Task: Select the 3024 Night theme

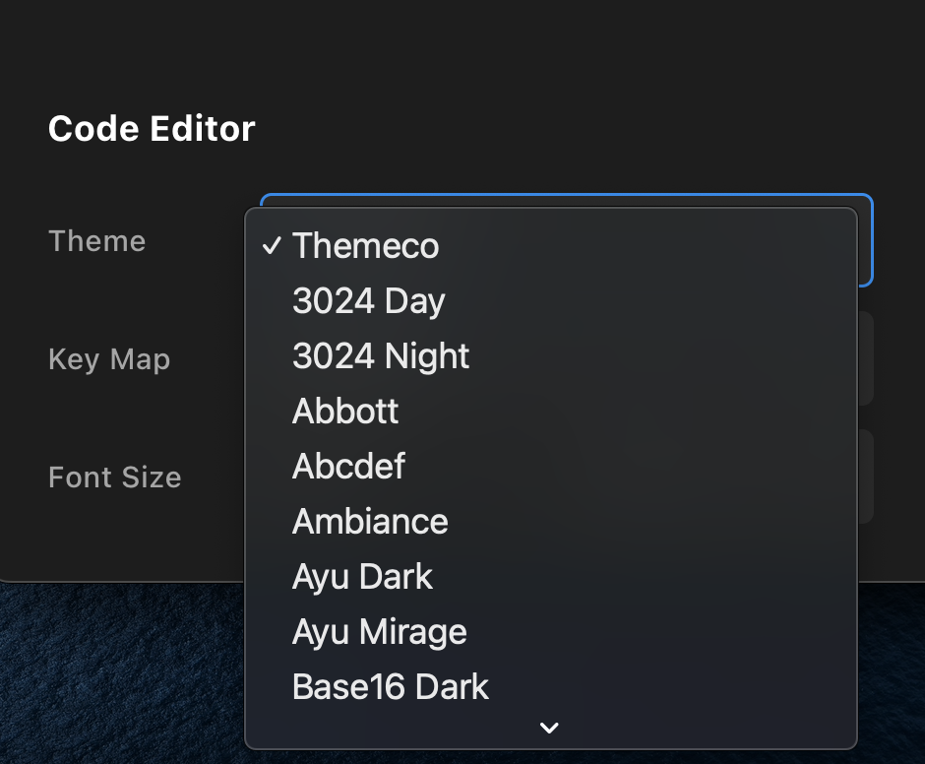Action: point(380,356)
